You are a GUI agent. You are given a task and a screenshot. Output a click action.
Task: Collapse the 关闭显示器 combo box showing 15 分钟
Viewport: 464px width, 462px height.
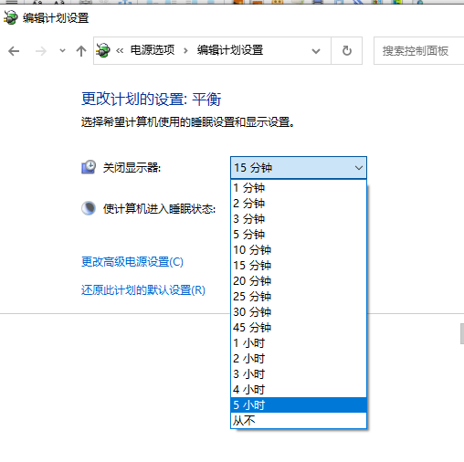(299, 167)
